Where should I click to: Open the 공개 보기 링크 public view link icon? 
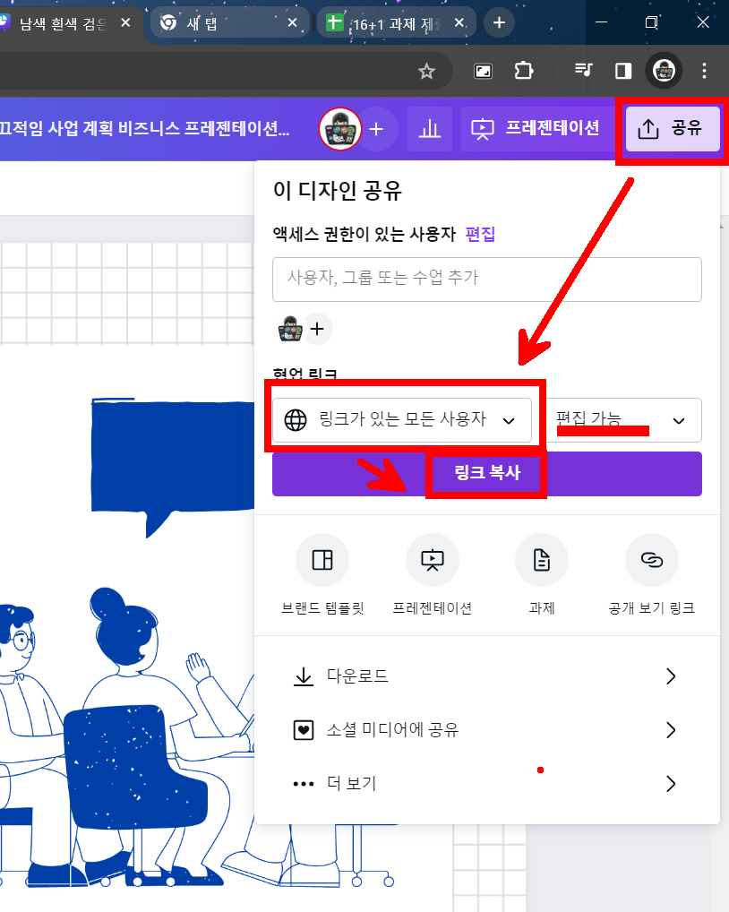click(651, 560)
